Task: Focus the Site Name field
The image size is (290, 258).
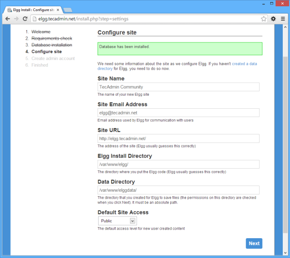Action: click(178, 87)
